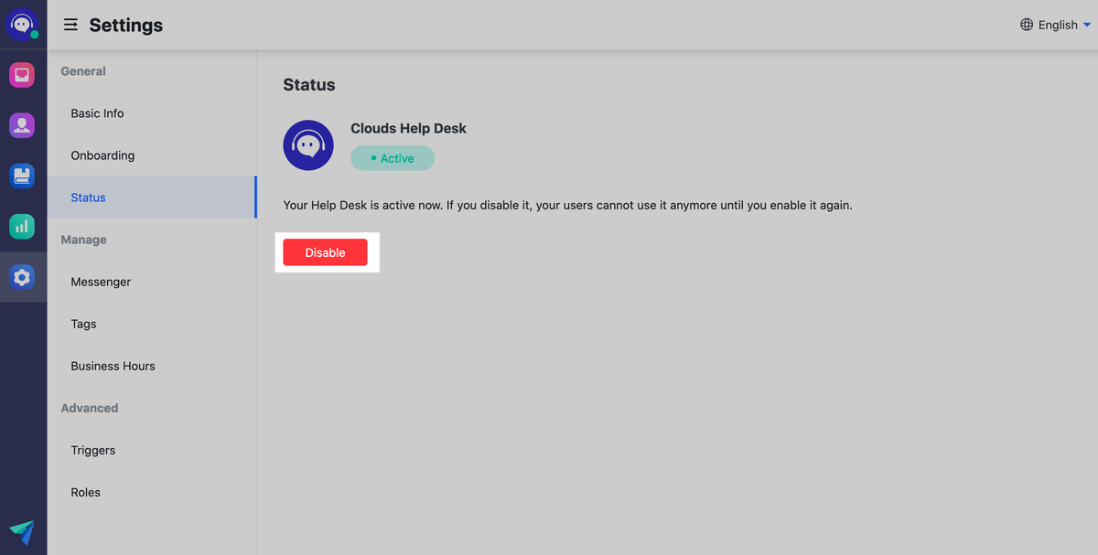Image resolution: width=1098 pixels, height=555 pixels.
Task: Navigate to Tags settings
Action: click(x=83, y=324)
